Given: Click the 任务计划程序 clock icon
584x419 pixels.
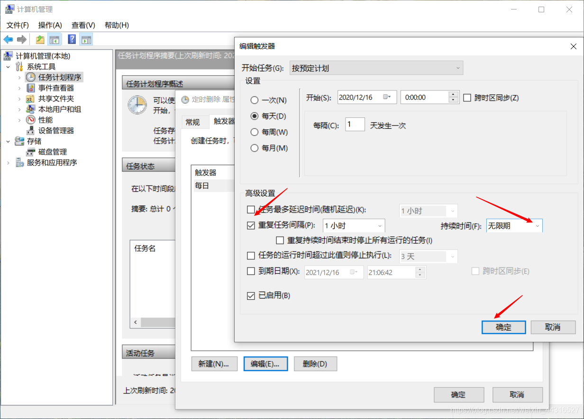Looking at the screenshot, I should (x=30, y=77).
